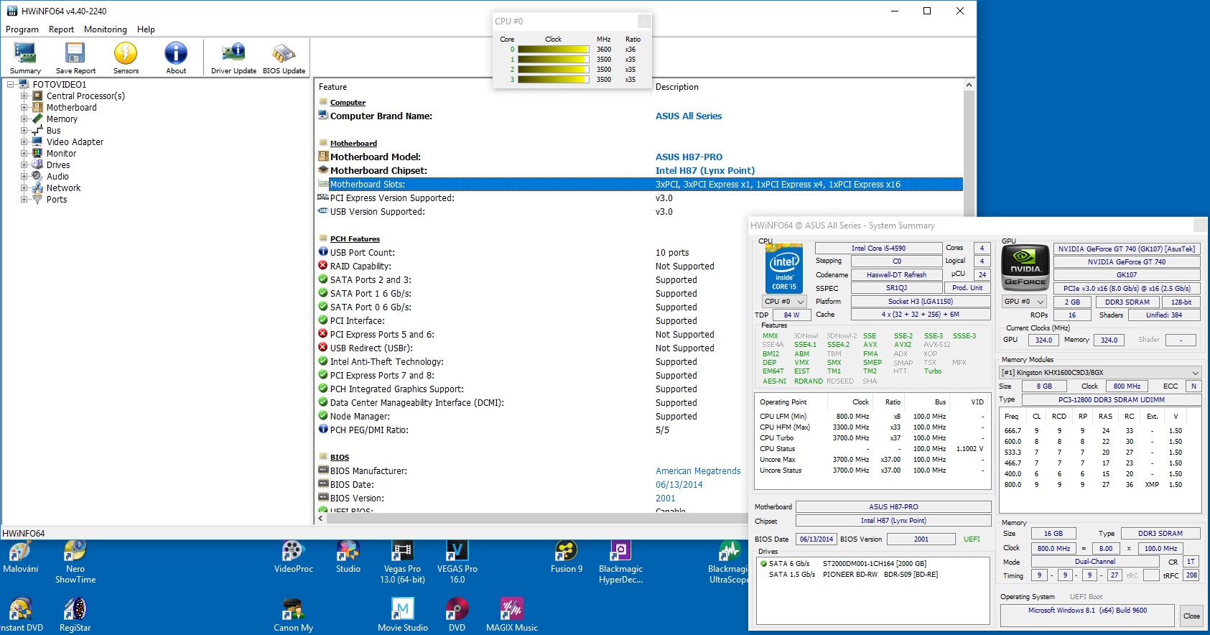This screenshot has height=635, width=1210.
Task: Click the vertical scrollbar up arrow in feature list
Action: [x=969, y=85]
